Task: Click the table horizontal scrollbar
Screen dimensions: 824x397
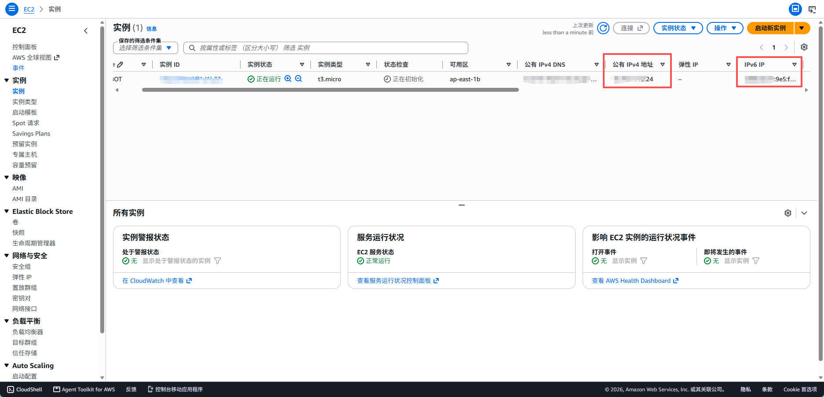Action: click(330, 90)
